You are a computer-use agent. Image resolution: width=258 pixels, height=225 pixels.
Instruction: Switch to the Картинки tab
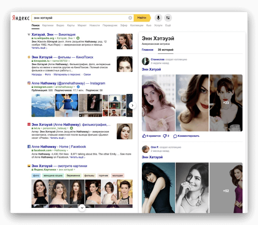click(48, 25)
